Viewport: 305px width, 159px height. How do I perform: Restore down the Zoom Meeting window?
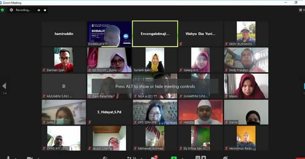296,3
